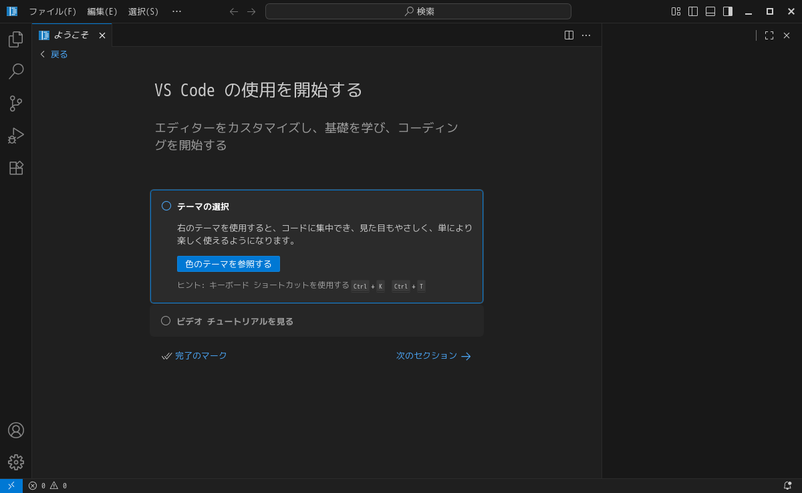The height and width of the screenshot is (493, 802).
Task: Click the VS Code logo in title bar
Action: [x=12, y=11]
